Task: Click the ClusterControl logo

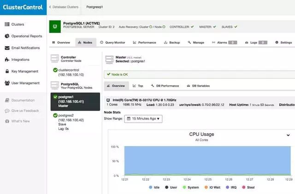Action: coord(23,7)
